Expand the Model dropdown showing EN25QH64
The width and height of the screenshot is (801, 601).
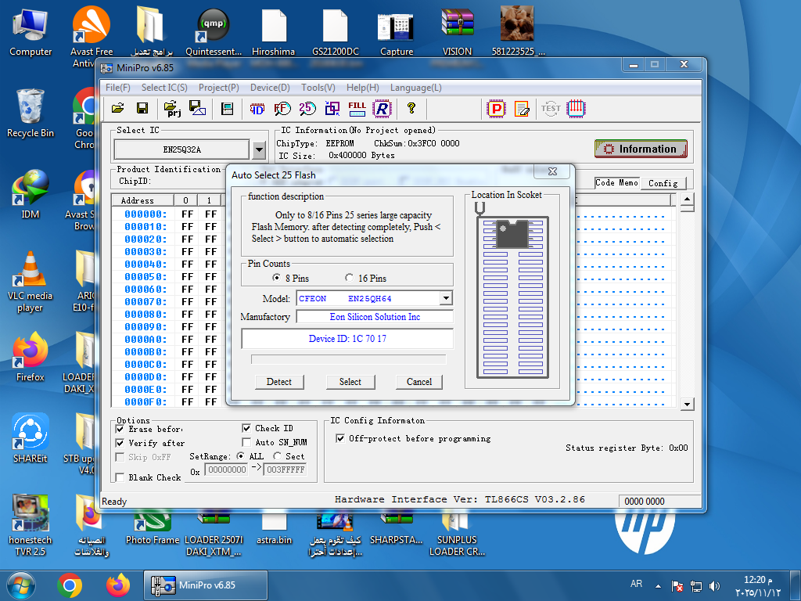coord(446,298)
